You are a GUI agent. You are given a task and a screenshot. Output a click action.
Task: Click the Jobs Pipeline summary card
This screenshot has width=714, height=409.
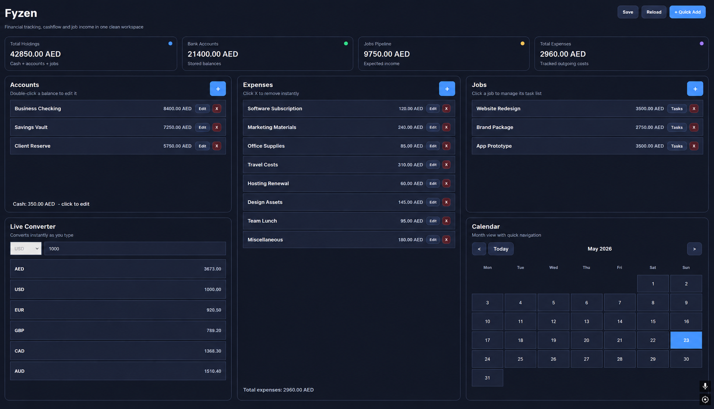point(444,53)
